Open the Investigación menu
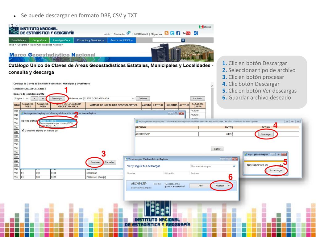 (x=62, y=40)
